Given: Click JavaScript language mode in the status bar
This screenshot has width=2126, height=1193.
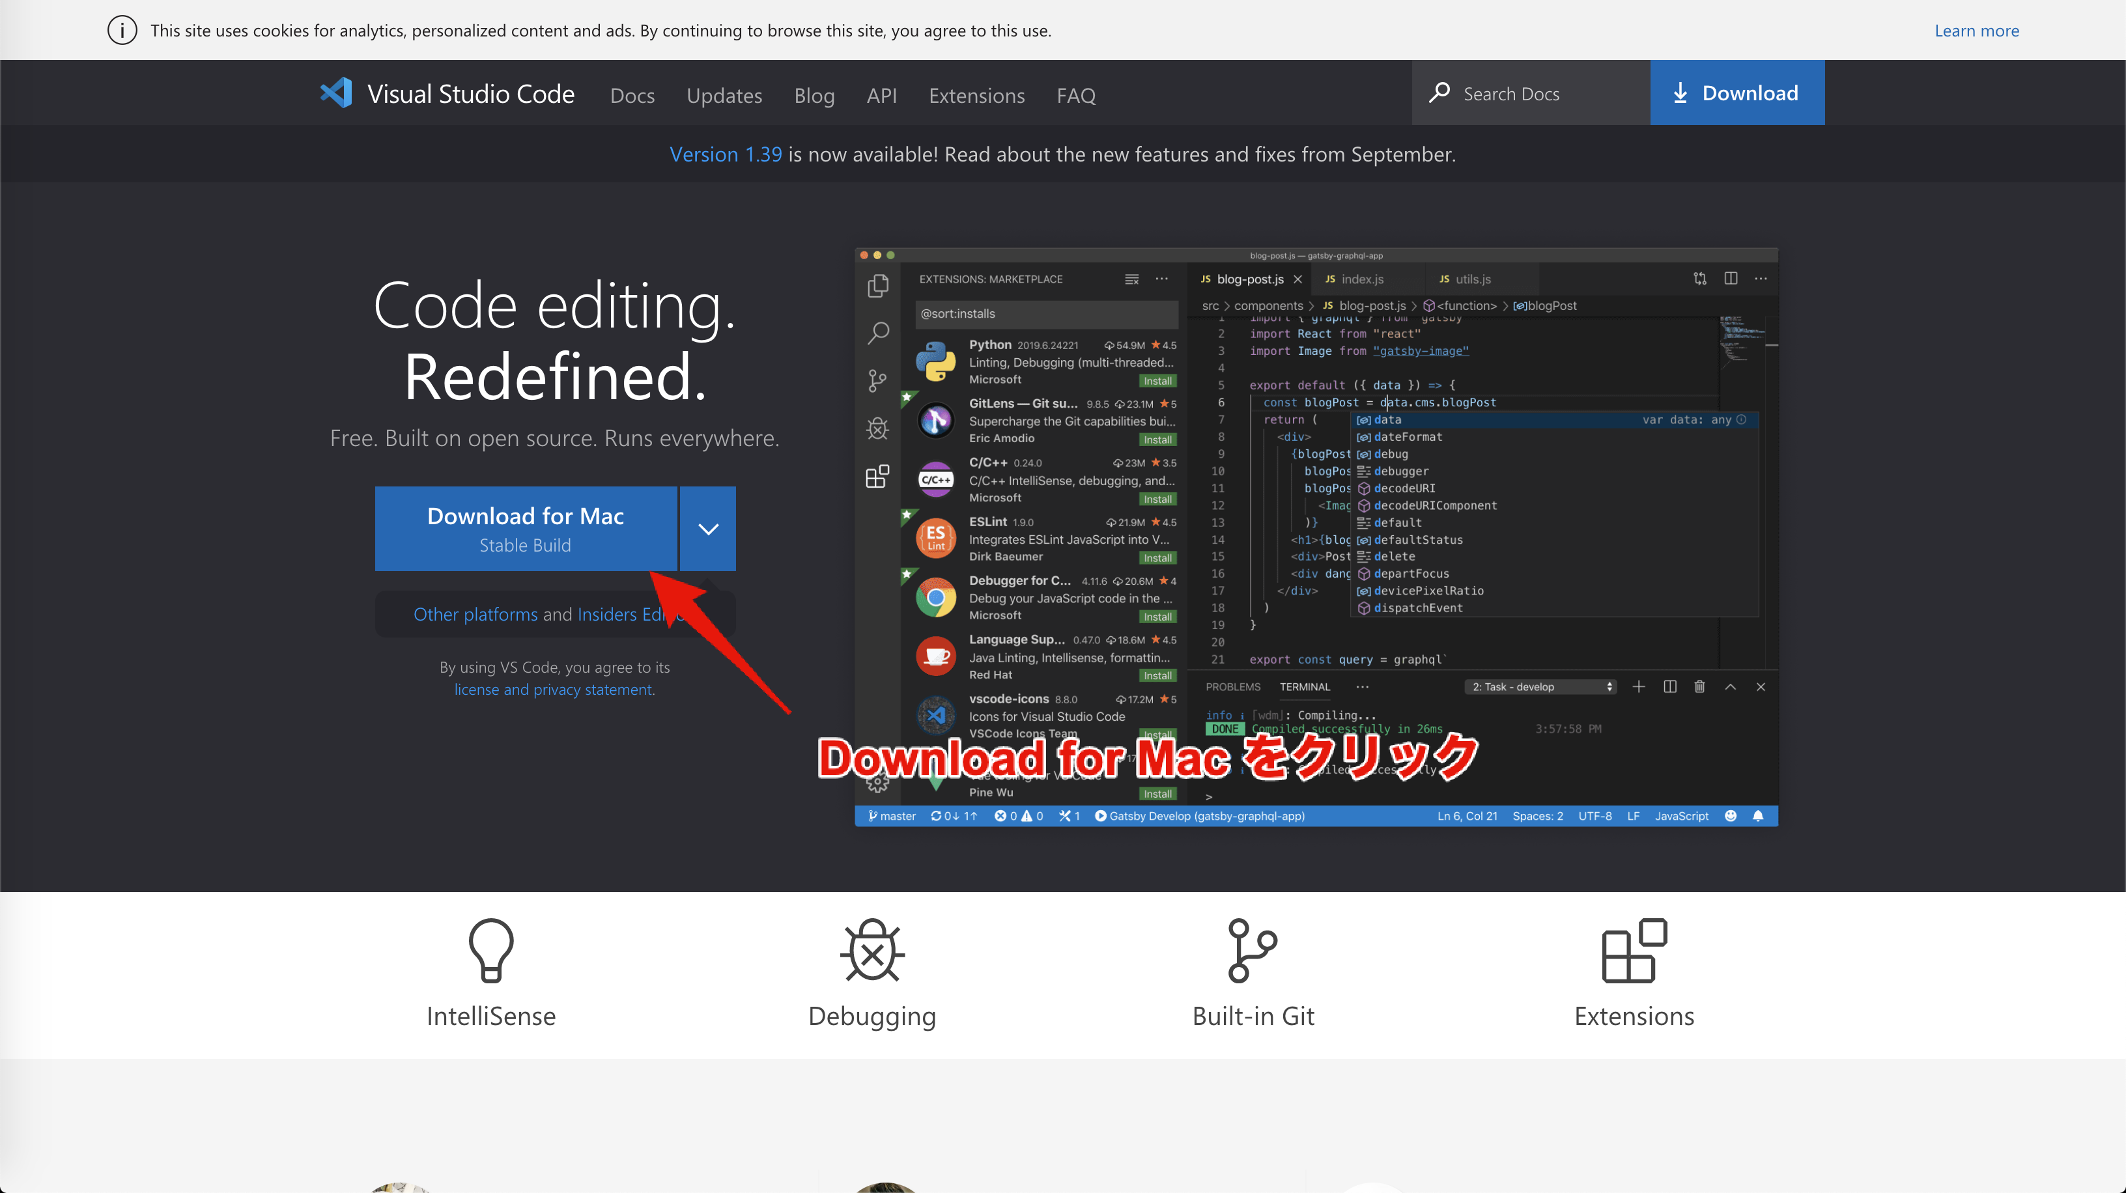Looking at the screenshot, I should pos(1682,816).
